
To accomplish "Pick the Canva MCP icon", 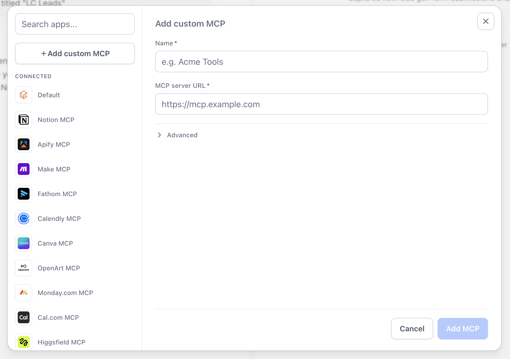I will point(24,243).
